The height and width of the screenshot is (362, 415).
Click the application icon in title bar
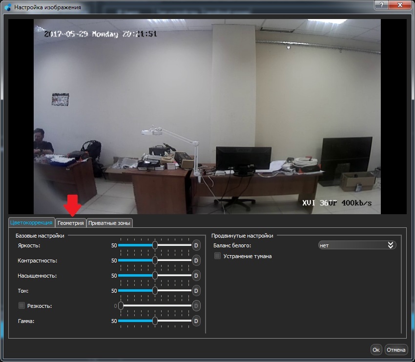(x=7, y=7)
